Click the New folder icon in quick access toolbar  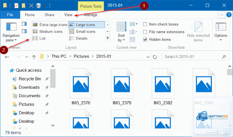[24, 6]
